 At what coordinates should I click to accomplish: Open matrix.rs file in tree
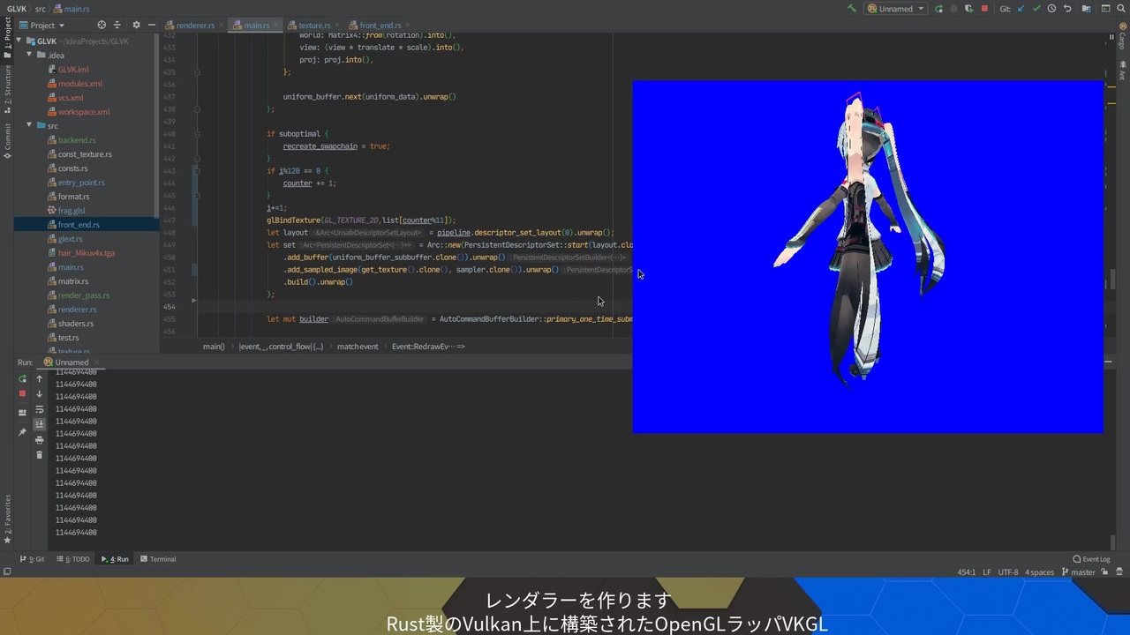(x=73, y=281)
